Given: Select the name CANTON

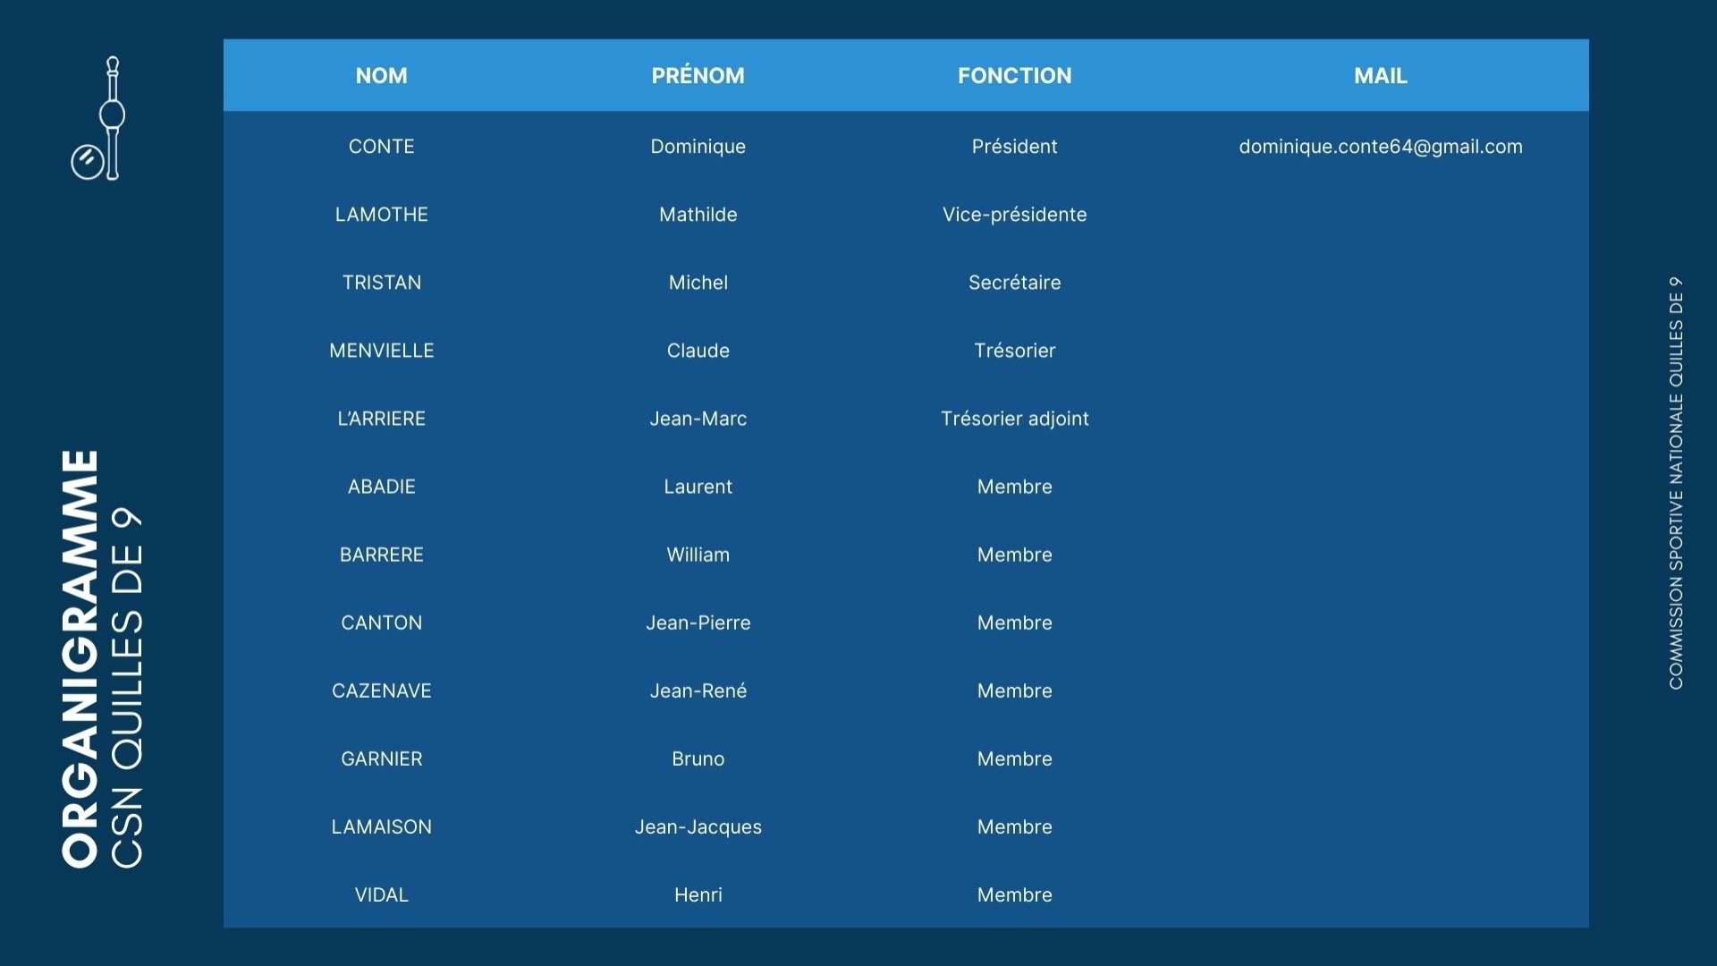Looking at the screenshot, I should [382, 623].
